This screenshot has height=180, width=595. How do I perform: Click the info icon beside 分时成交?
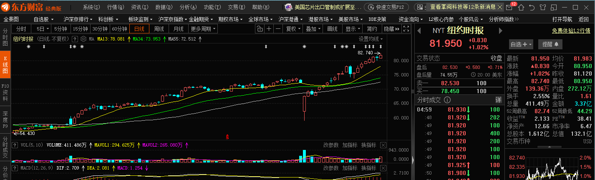click(447, 100)
